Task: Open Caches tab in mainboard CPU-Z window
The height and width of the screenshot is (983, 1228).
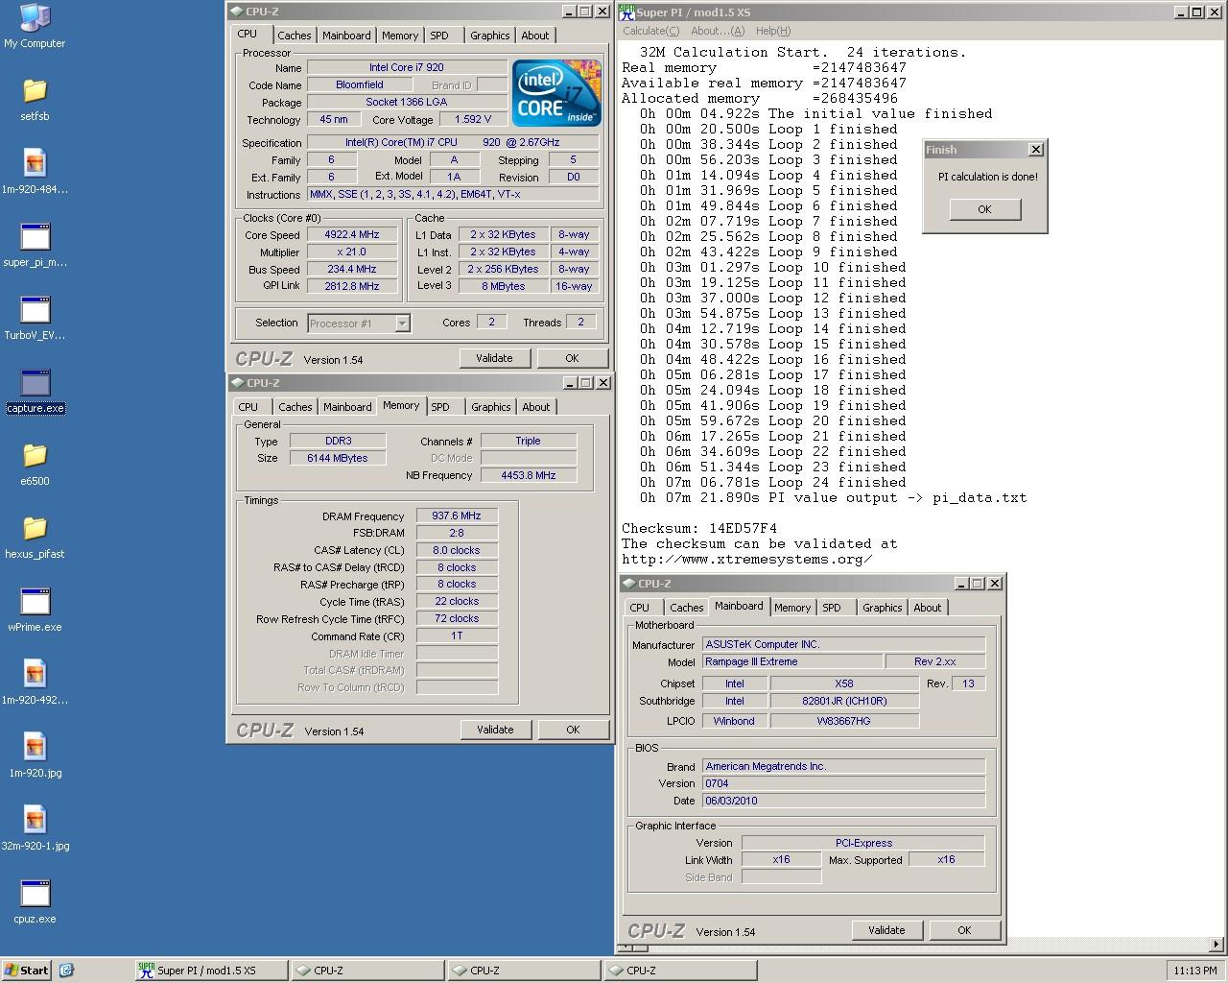Action: [686, 608]
